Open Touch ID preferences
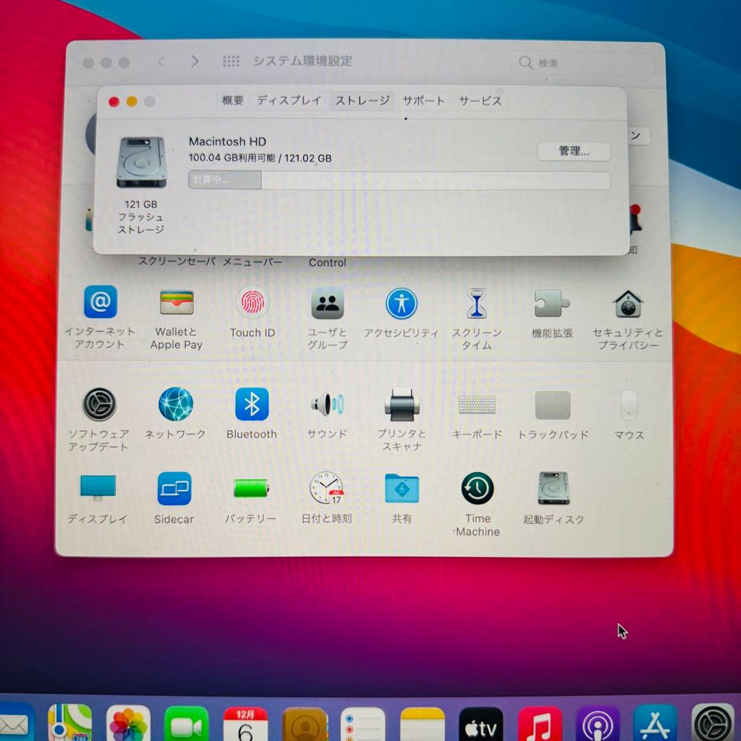The image size is (741, 741). 252,303
